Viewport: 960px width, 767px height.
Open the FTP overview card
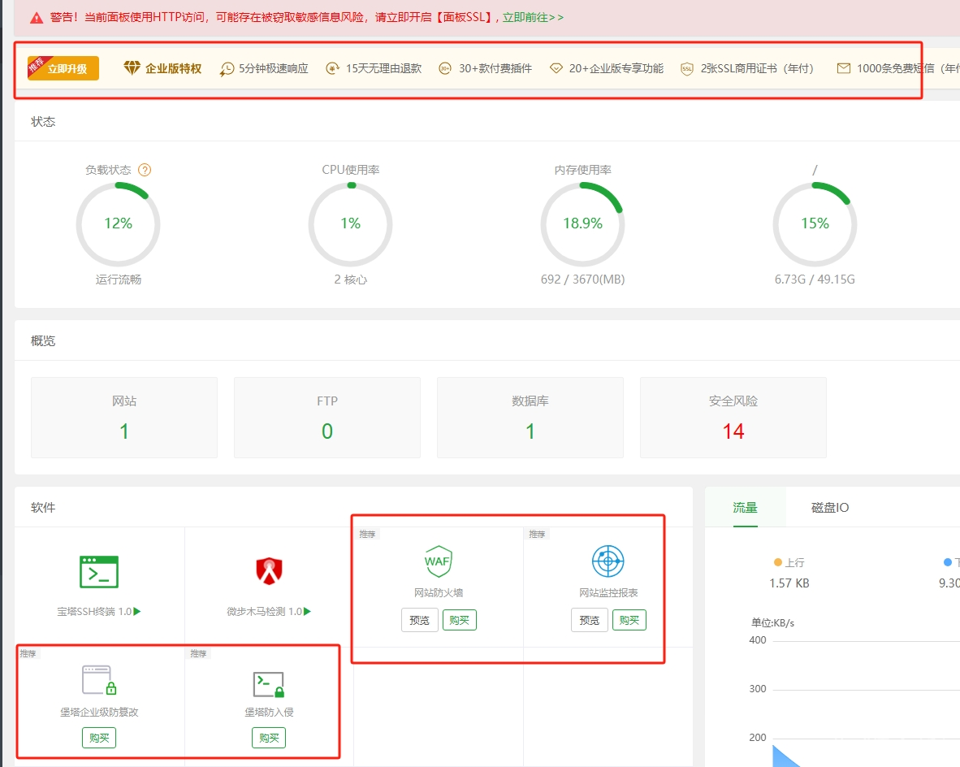click(x=327, y=417)
